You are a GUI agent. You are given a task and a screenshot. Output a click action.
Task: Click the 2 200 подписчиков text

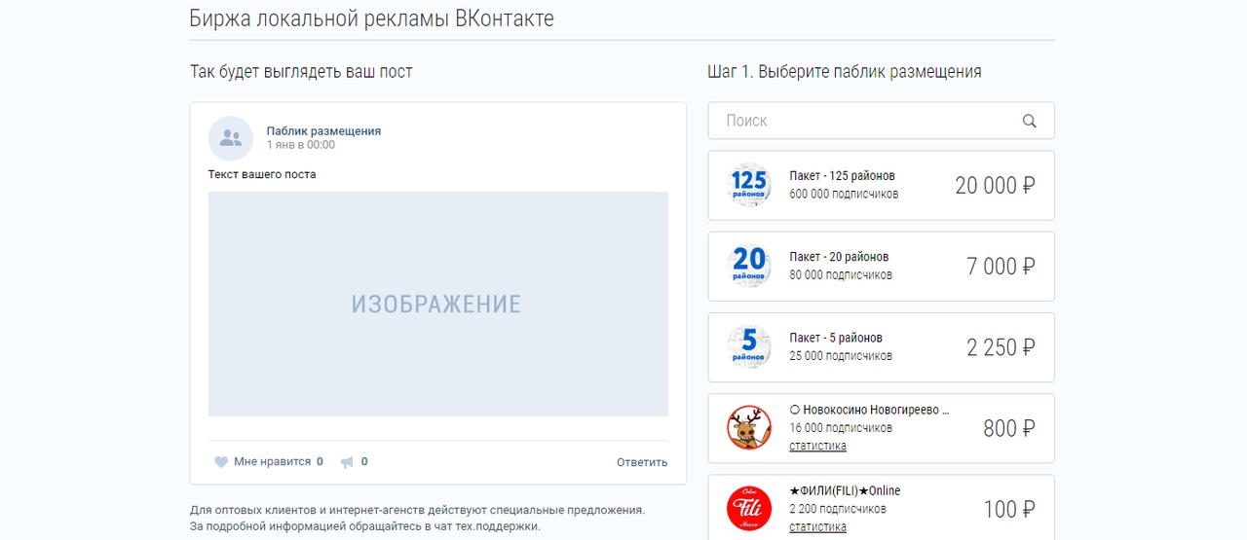point(838,508)
